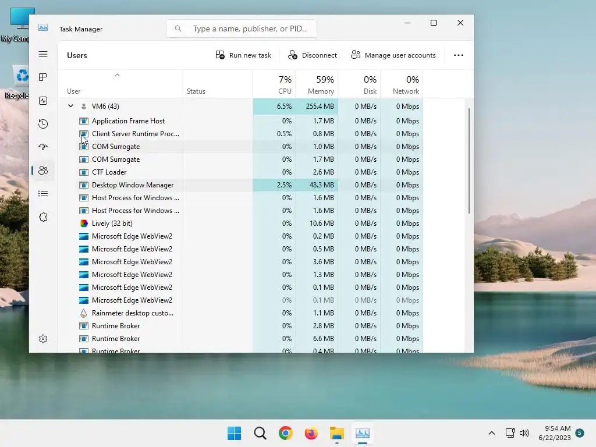Screen dimensions: 596x447
Task: Launch Google Chrome from the taskbar
Action: click(285, 433)
